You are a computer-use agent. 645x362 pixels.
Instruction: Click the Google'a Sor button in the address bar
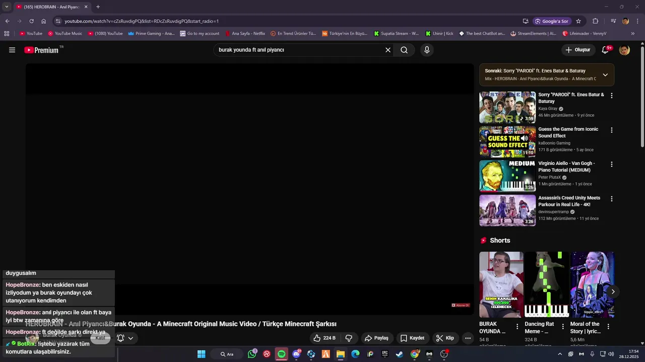tap(552, 21)
